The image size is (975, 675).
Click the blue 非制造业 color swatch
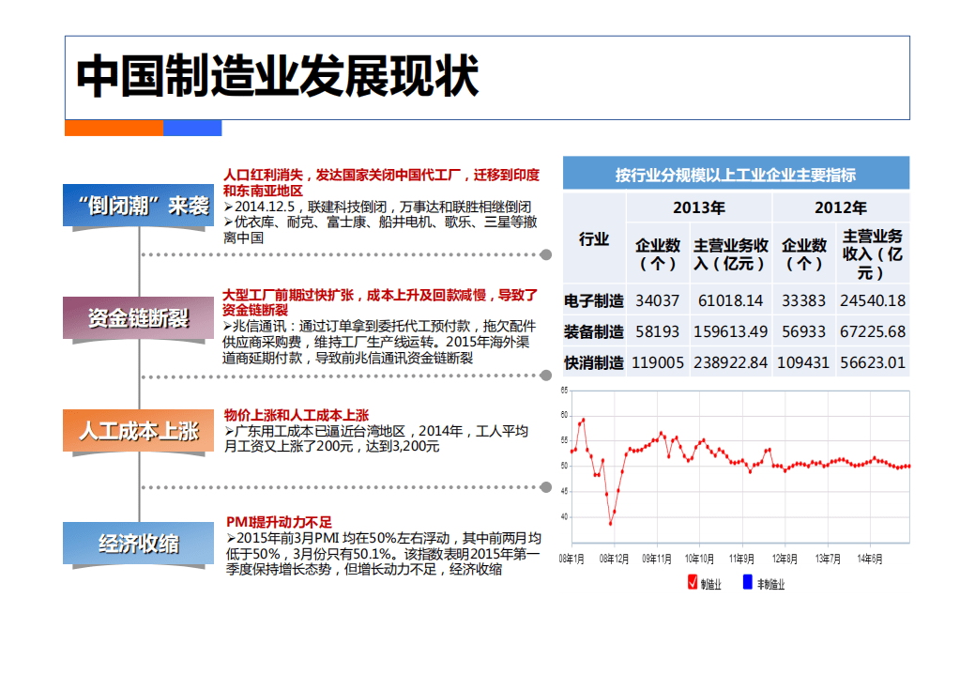(748, 582)
